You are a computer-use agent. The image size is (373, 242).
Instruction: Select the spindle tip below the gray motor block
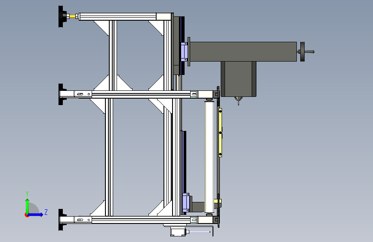(238, 100)
